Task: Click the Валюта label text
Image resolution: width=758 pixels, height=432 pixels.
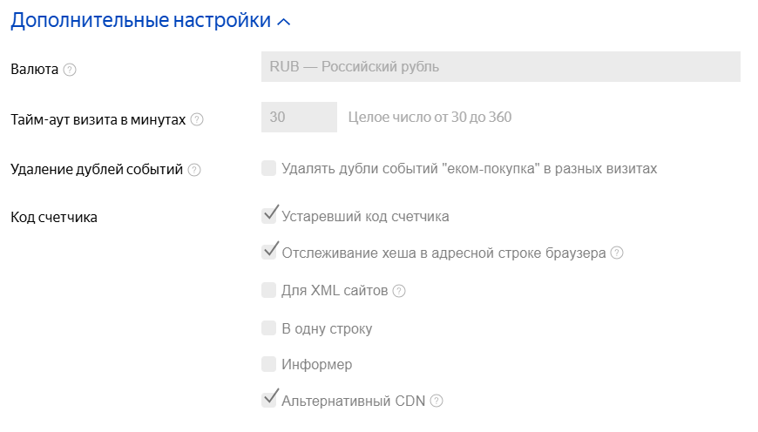Action: [34, 69]
